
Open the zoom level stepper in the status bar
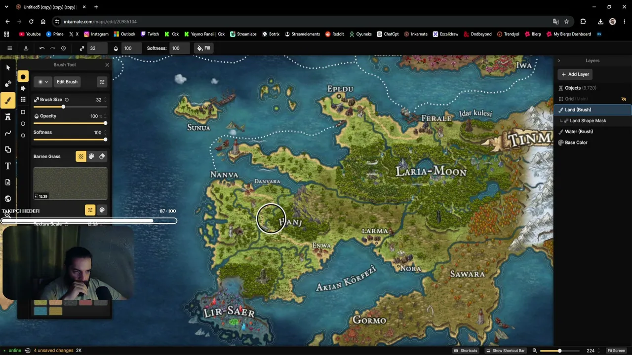[x=599, y=351]
